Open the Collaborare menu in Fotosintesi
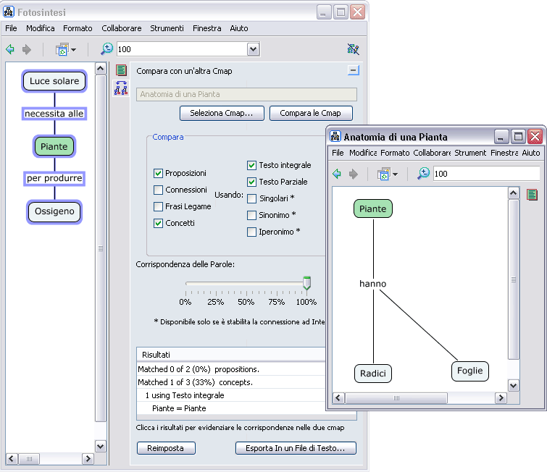 coord(121,28)
